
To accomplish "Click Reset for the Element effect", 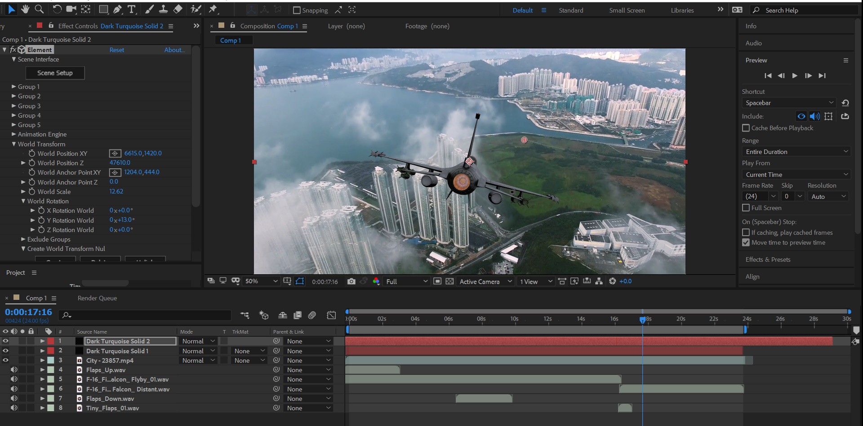I will point(116,50).
